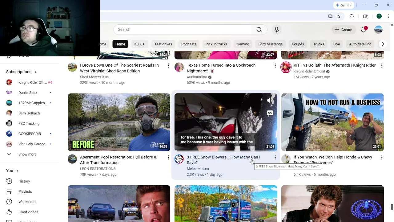Click the Gemini button in Chrome
This screenshot has height=222, width=394.
point(343,5)
